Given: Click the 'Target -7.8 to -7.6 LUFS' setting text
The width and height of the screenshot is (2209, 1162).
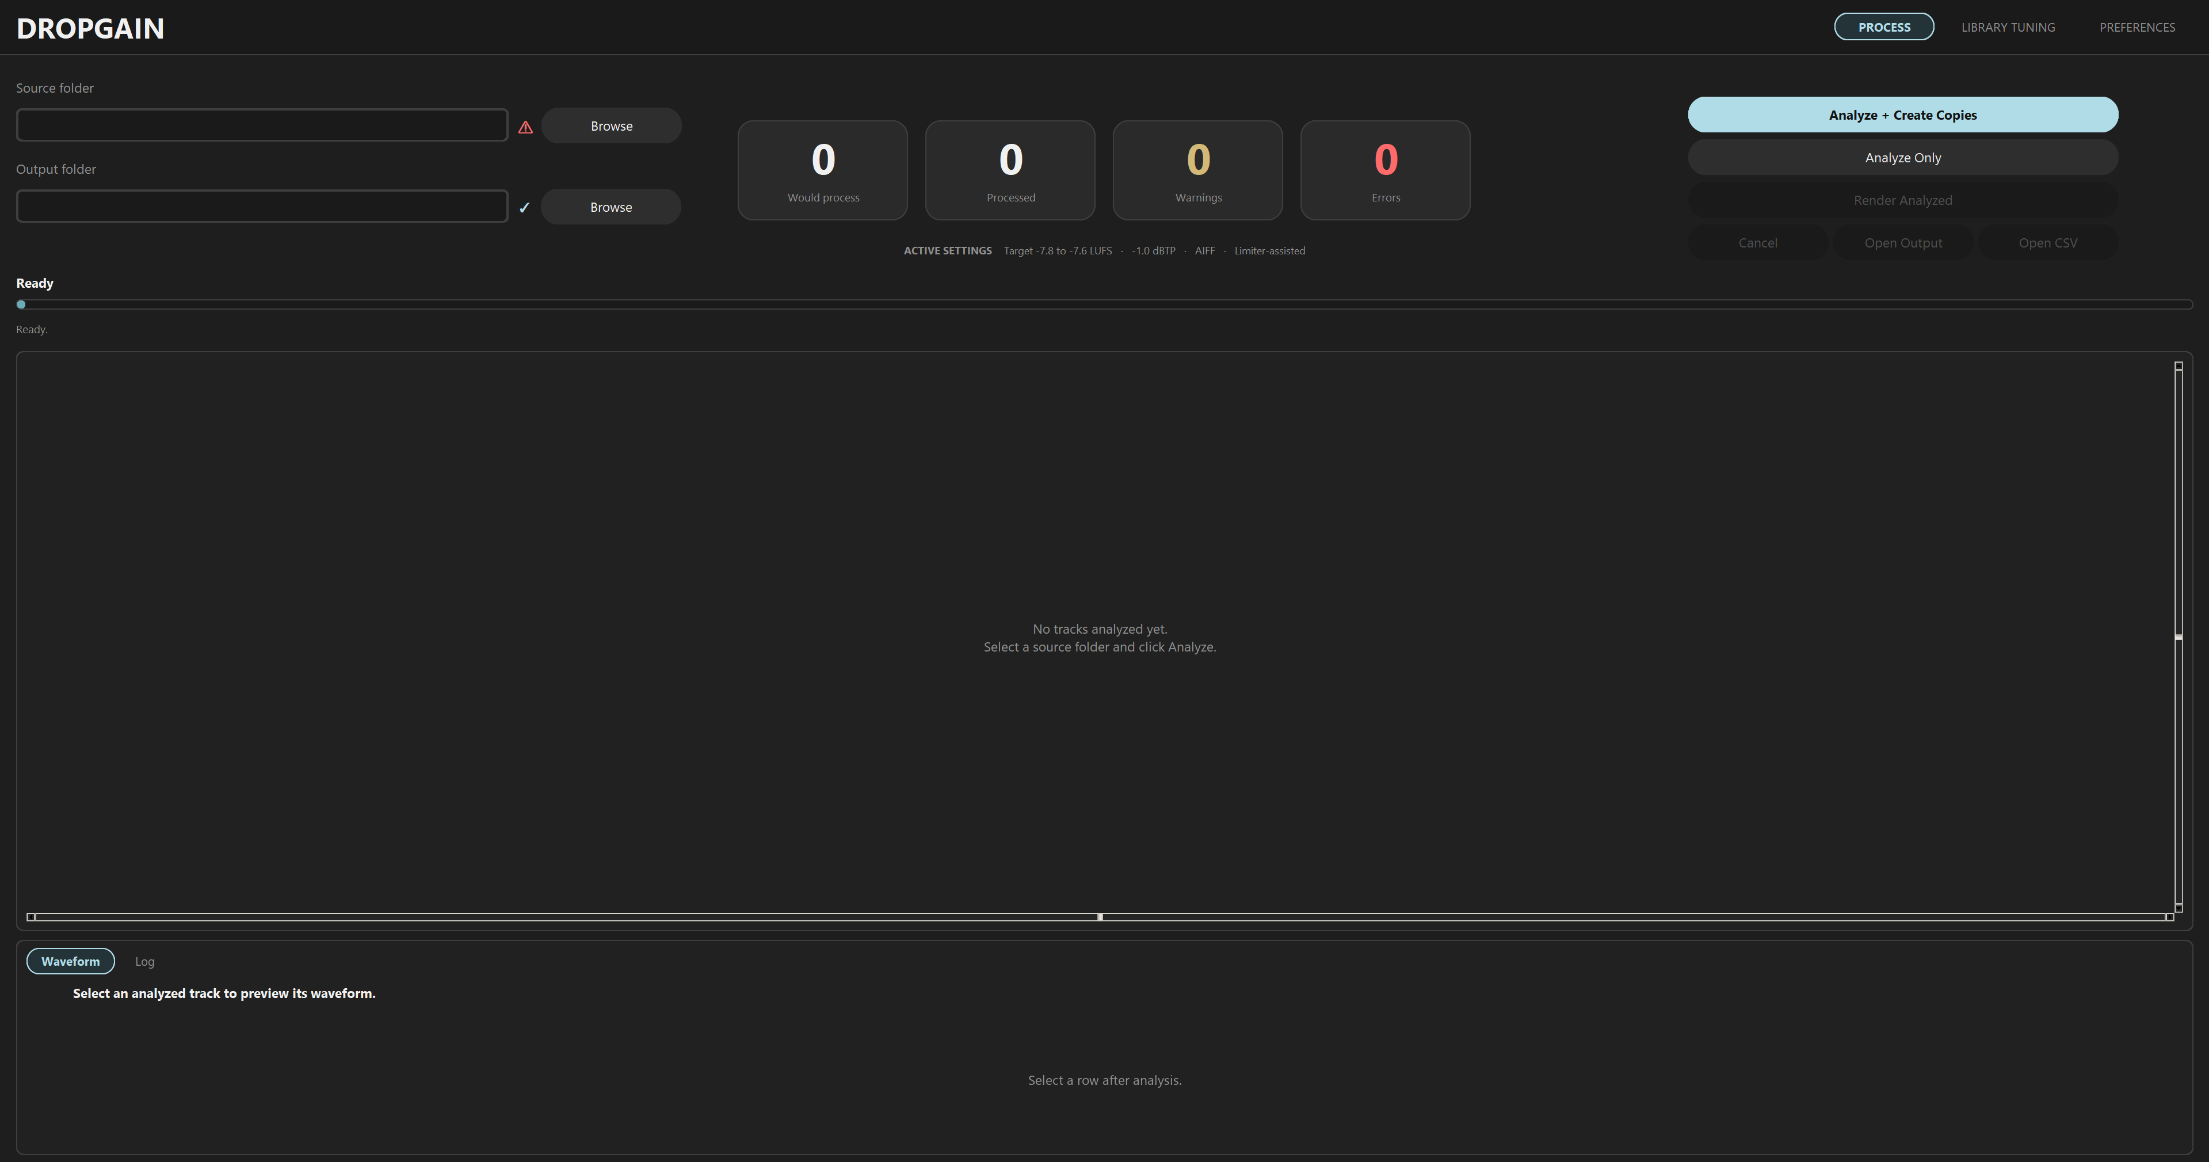Looking at the screenshot, I should click(x=1058, y=250).
